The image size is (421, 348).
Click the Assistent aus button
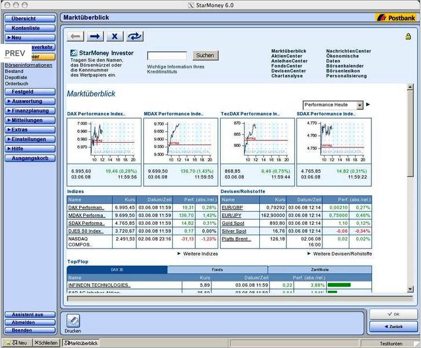pyautogui.click(x=30, y=314)
